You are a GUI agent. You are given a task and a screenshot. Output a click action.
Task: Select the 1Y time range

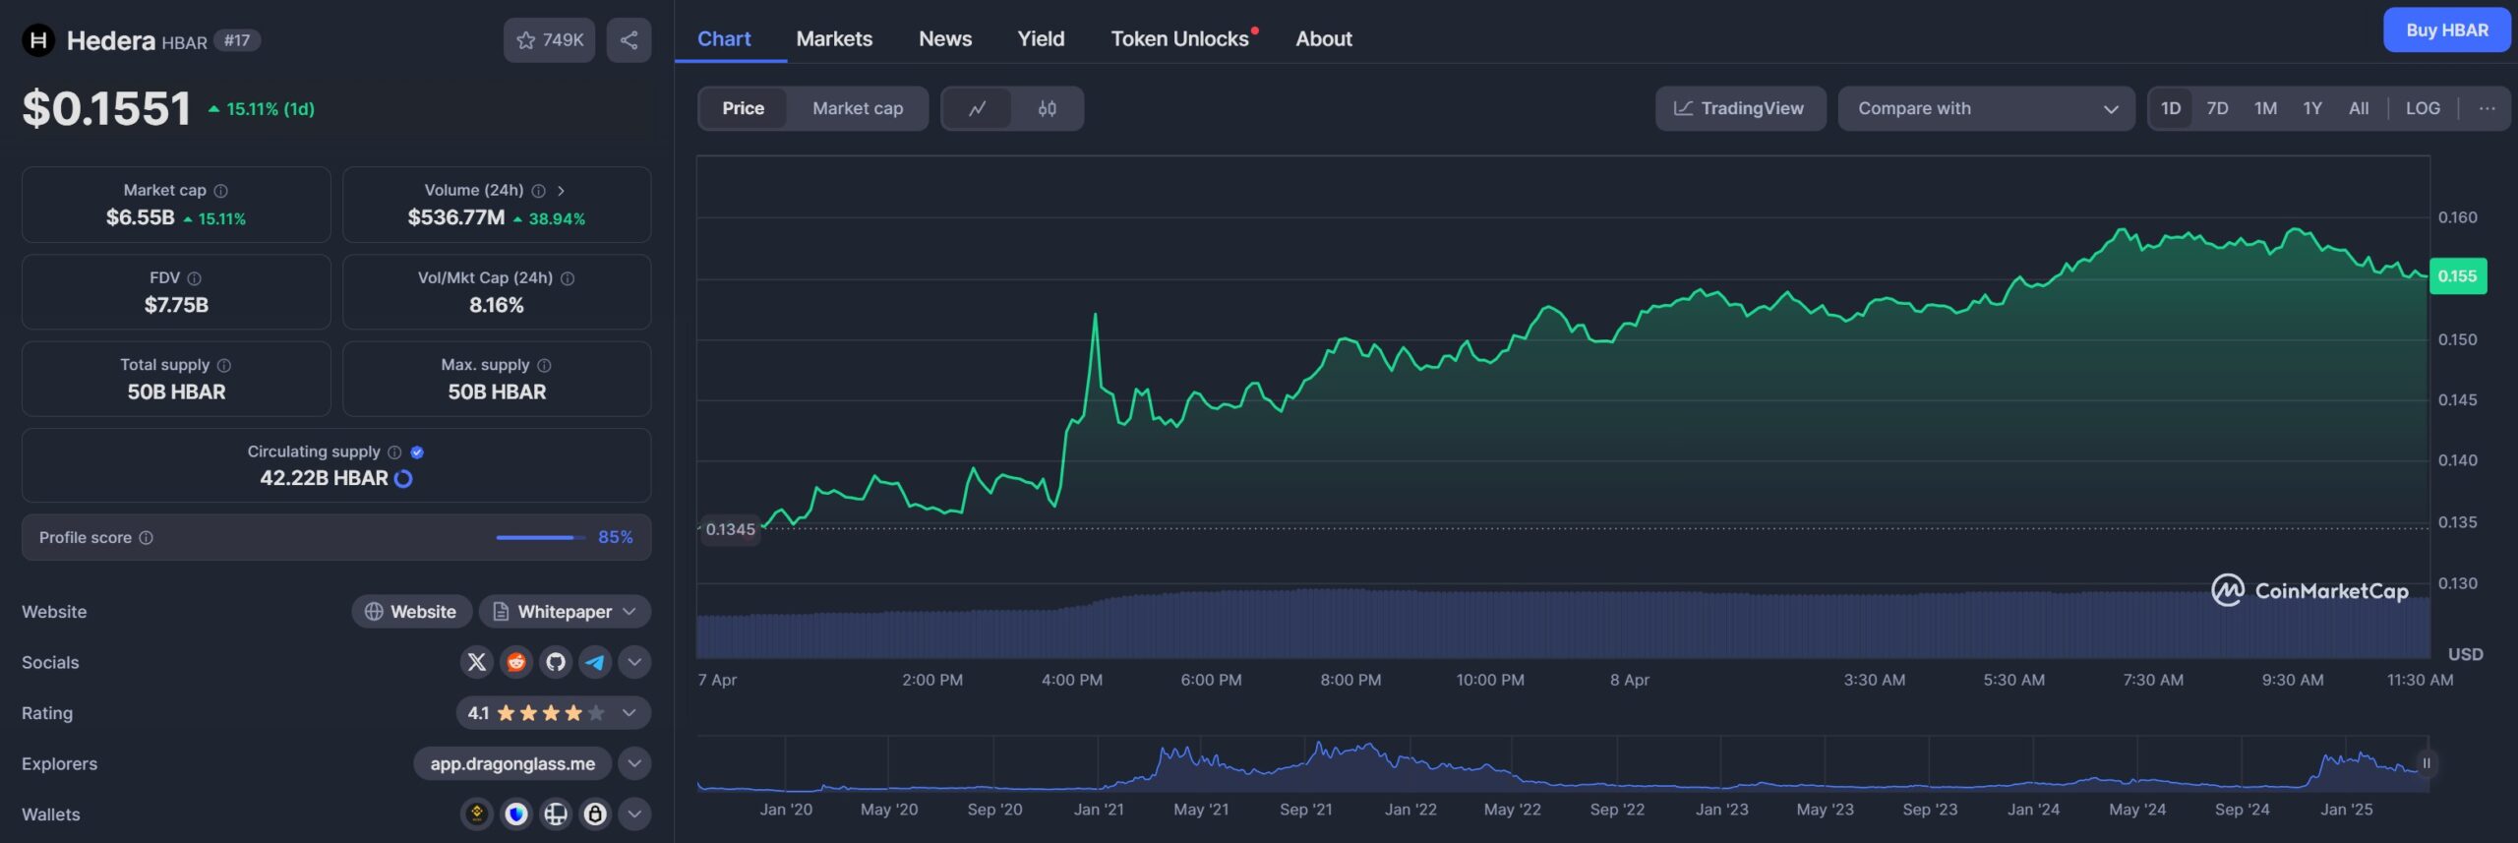[x=2312, y=108]
